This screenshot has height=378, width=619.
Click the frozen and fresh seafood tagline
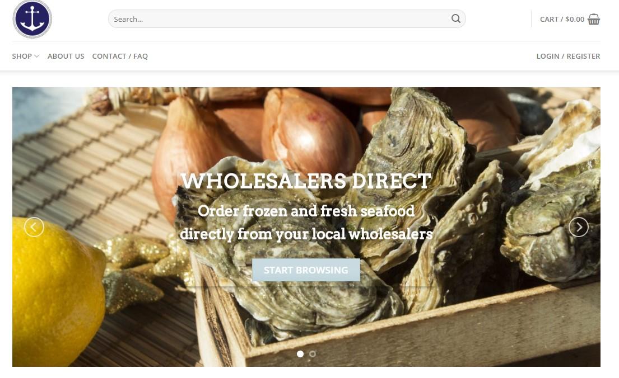click(x=306, y=223)
